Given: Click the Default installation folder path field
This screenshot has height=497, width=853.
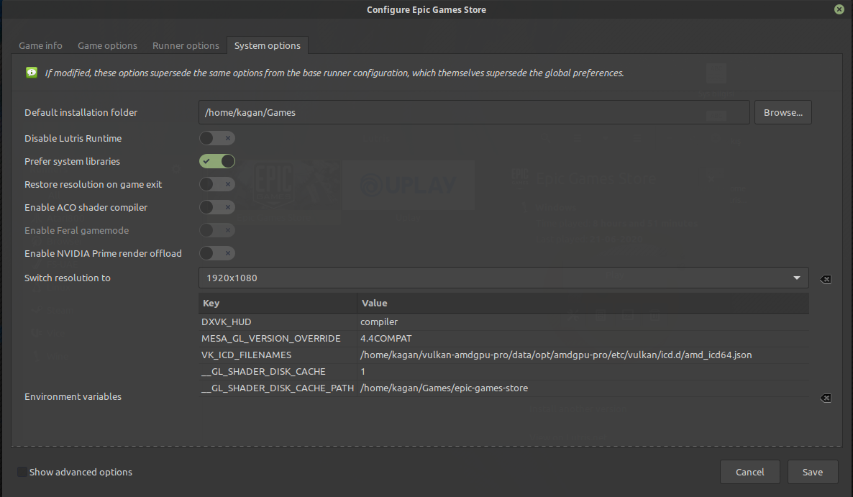Looking at the screenshot, I should pyautogui.click(x=474, y=112).
